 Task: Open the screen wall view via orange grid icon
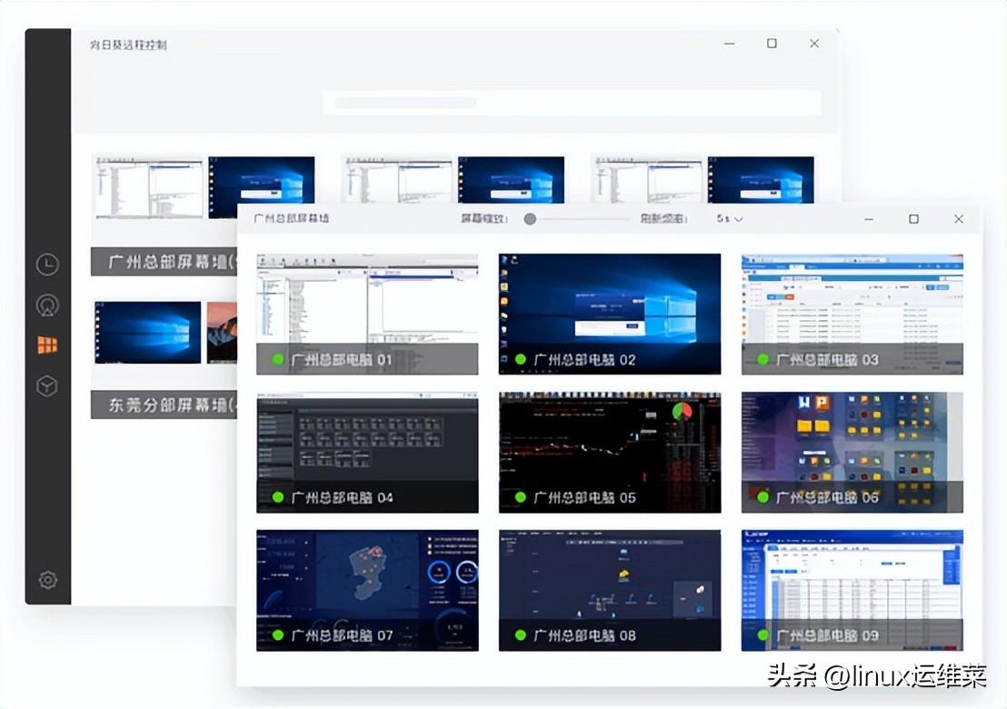point(47,345)
